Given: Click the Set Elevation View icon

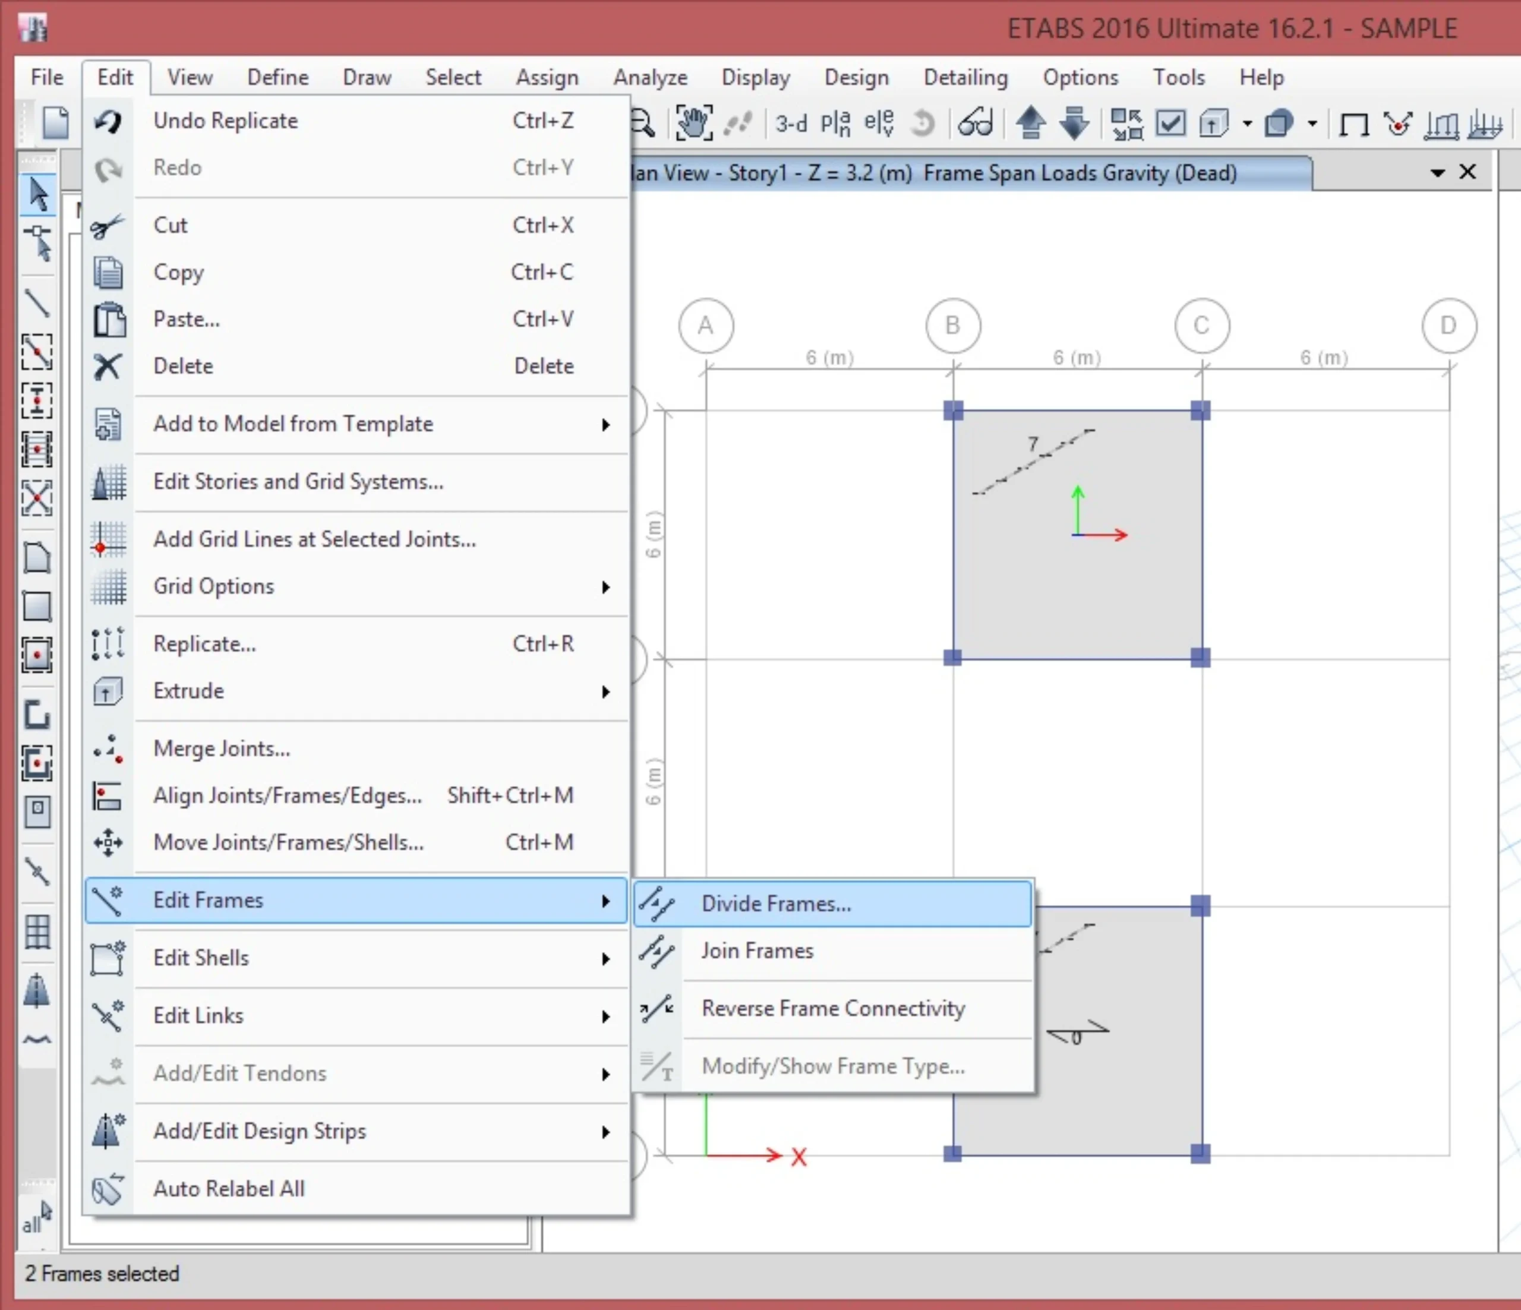Looking at the screenshot, I should point(879,124).
